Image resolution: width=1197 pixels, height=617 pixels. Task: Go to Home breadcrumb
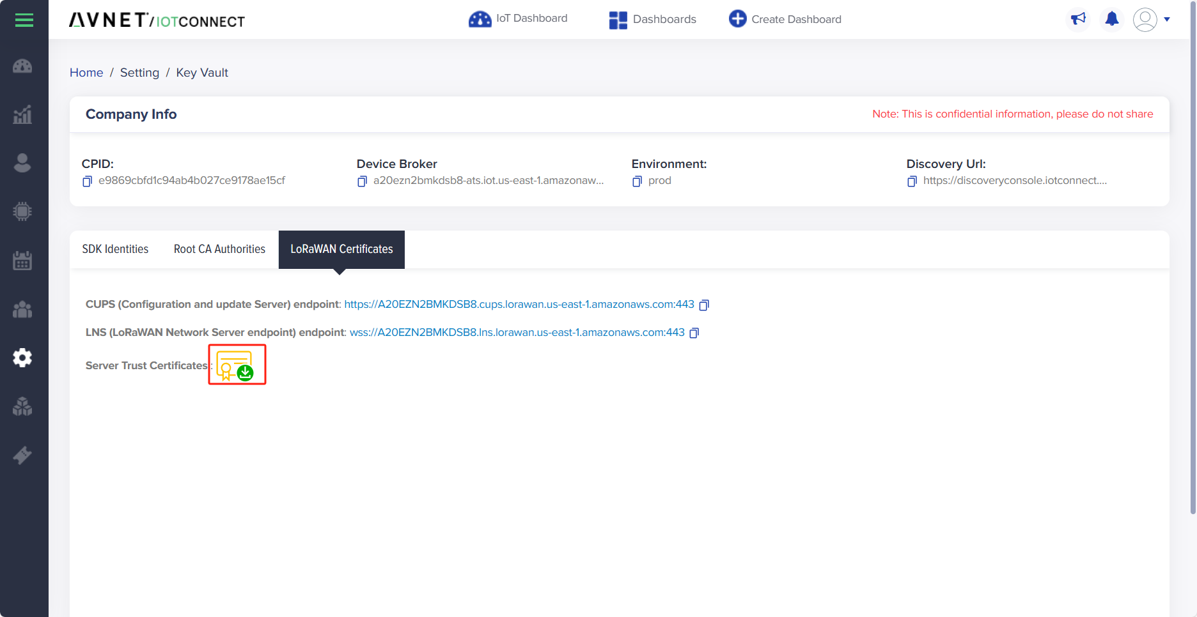click(86, 73)
